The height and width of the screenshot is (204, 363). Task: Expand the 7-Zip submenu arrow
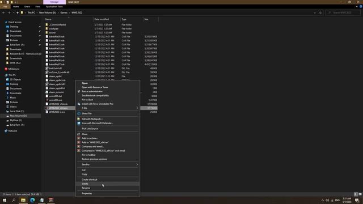pyautogui.click(x=137, y=108)
